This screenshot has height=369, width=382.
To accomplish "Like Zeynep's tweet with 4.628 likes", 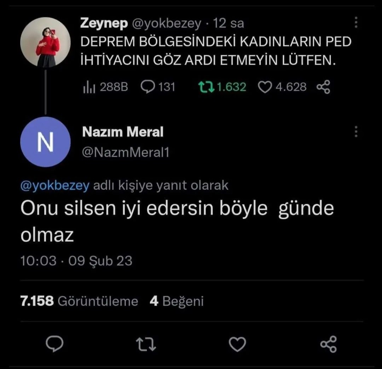I will tap(265, 87).
